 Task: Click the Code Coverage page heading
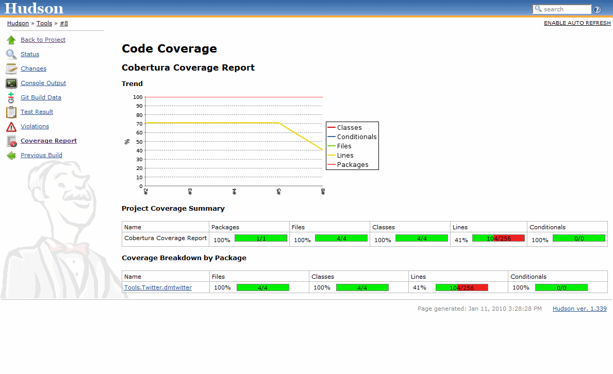point(169,48)
